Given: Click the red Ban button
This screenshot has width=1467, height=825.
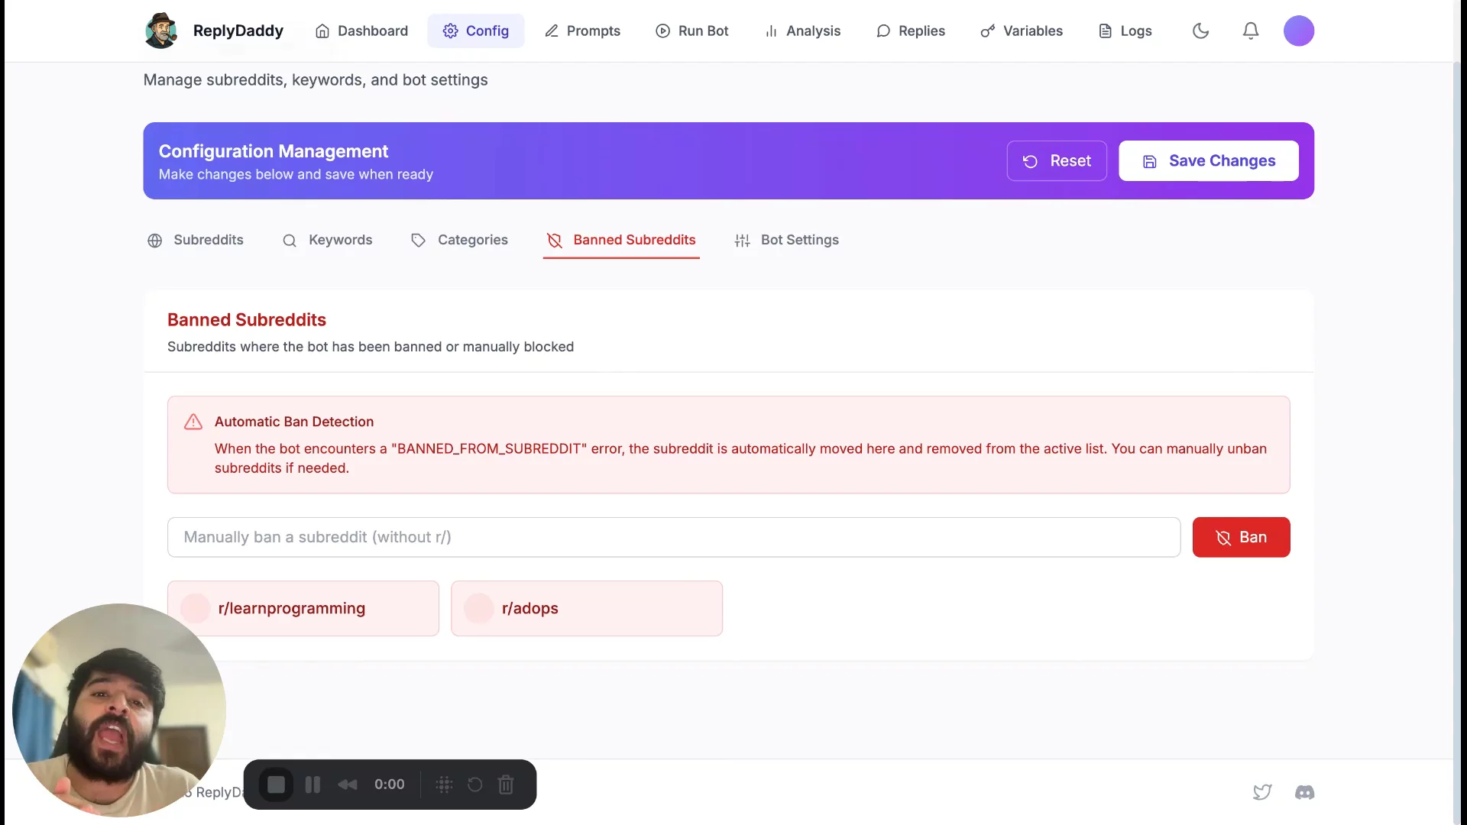Looking at the screenshot, I should [1241, 537].
